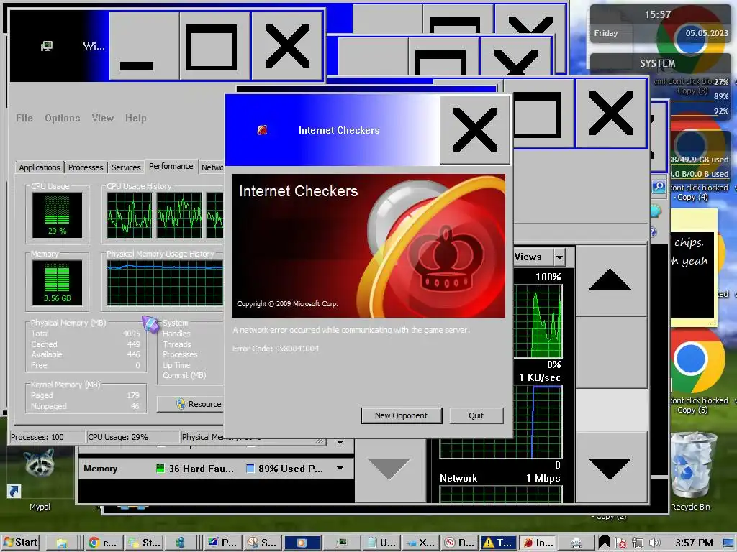The image size is (737, 552).
Task: Click the black flag tray icon
Action: tap(605, 543)
